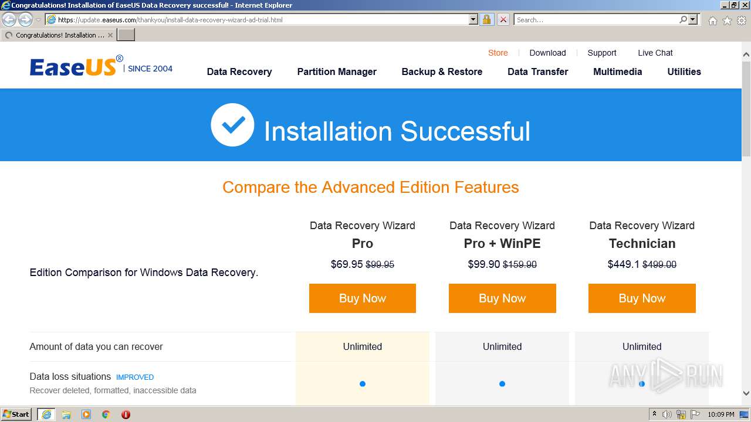Open a new blank tab
Screen dimensions: 751x422
(x=126, y=35)
